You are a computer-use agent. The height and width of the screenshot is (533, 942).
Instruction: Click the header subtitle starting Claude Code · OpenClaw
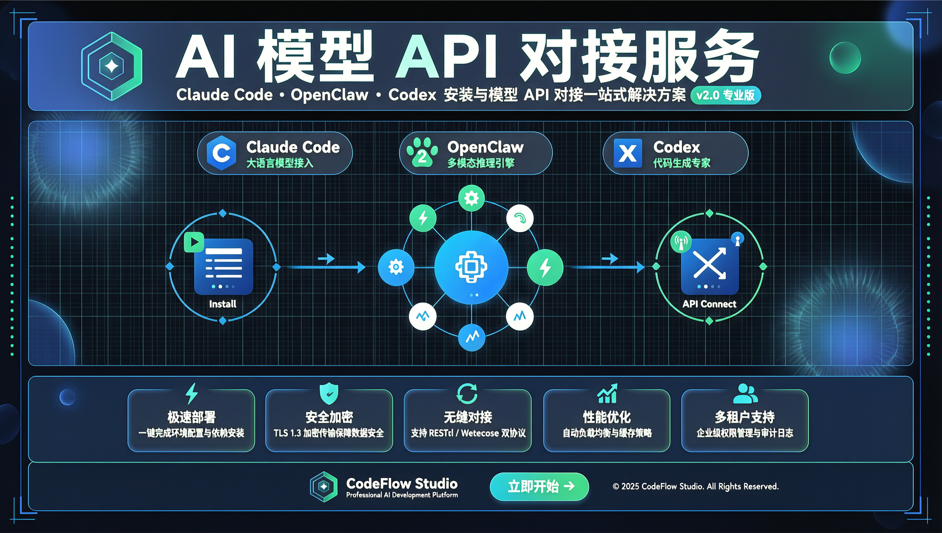[x=431, y=95]
